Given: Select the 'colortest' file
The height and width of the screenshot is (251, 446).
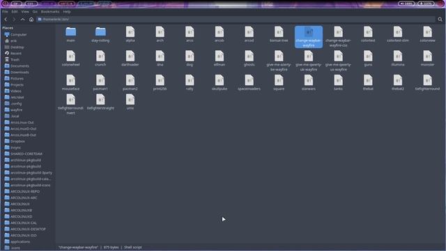Looking at the screenshot, I should [x=368, y=35].
